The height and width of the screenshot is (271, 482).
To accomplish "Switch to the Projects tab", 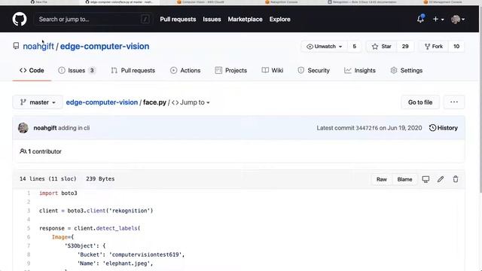I will tap(231, 70).
